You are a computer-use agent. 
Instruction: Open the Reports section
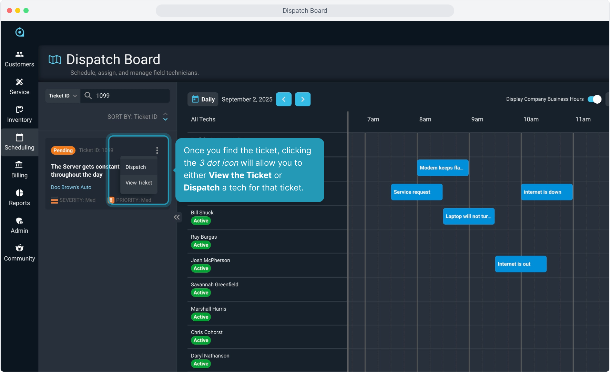click(19, 198)
